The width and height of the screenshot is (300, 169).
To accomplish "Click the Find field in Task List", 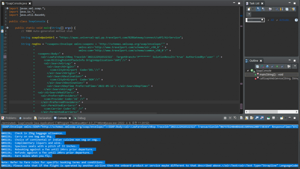I will 255,20.
